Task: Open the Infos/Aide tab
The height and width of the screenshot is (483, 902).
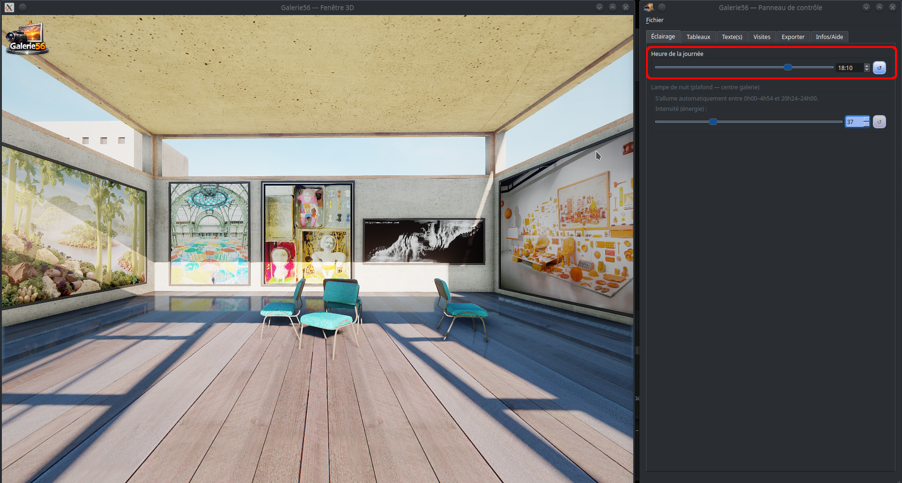Action: coord(829,37)
